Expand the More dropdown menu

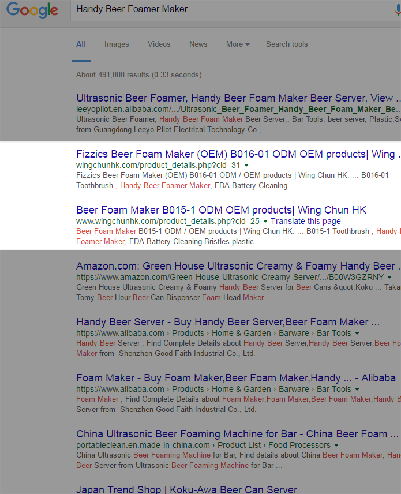238,44
